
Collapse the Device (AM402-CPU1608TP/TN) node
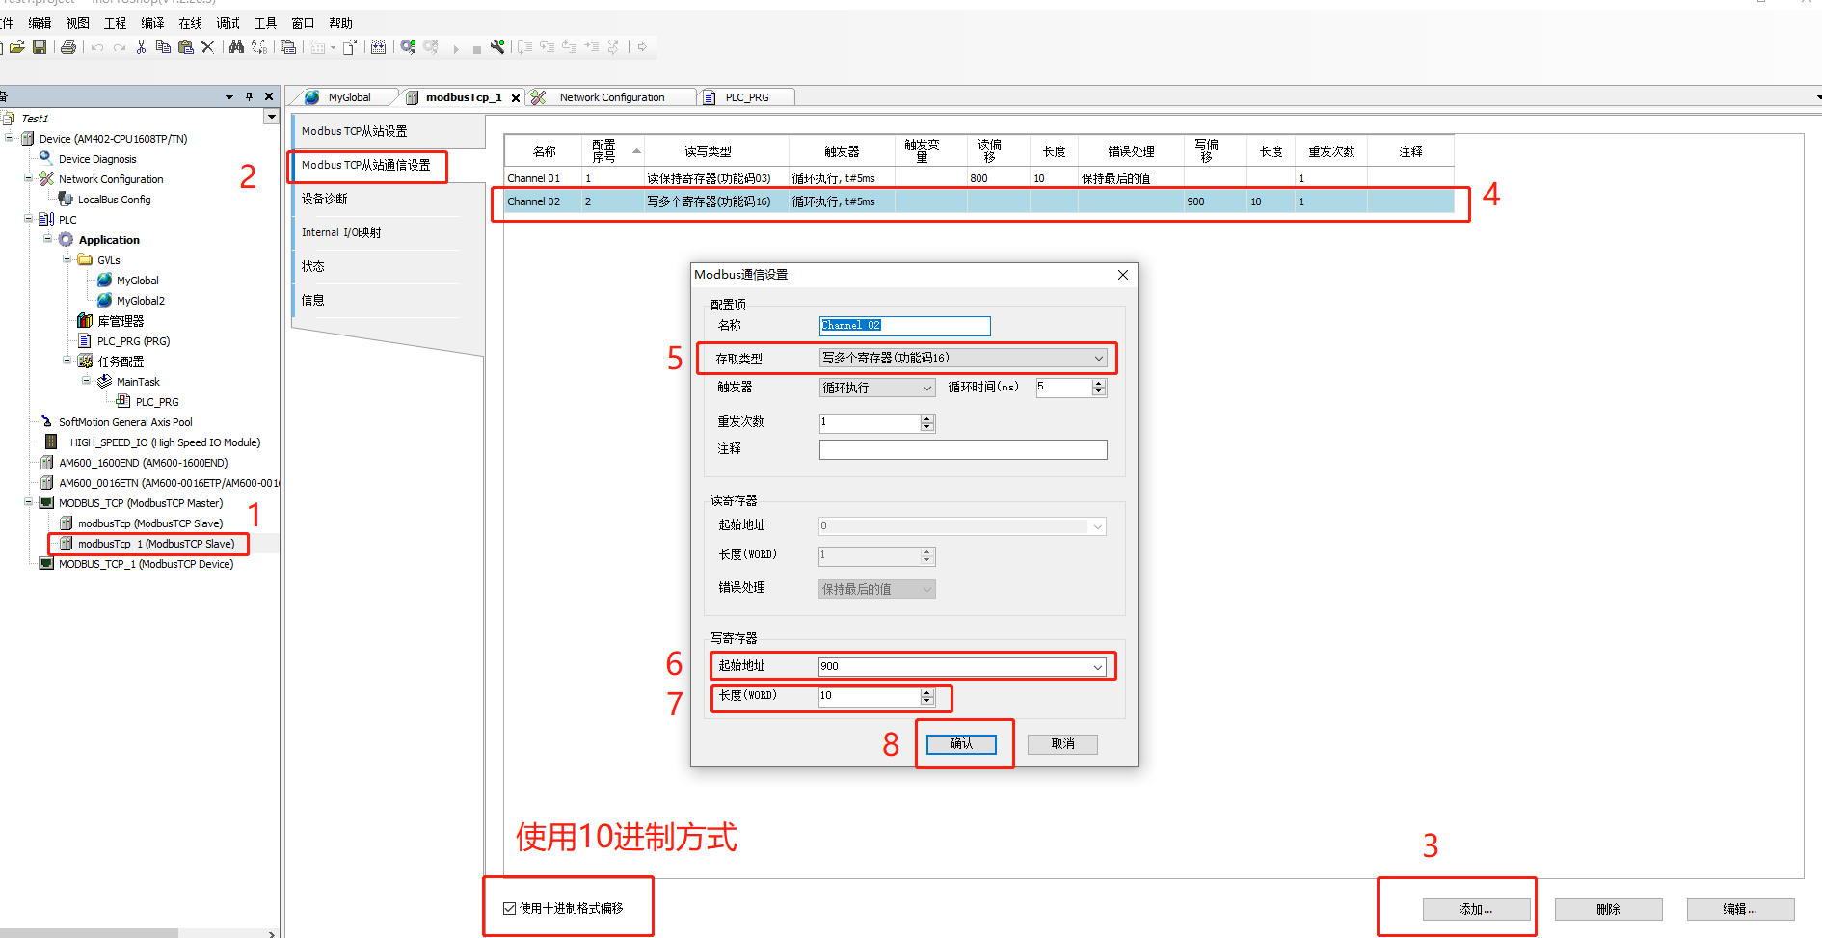[x=10, y=138]
